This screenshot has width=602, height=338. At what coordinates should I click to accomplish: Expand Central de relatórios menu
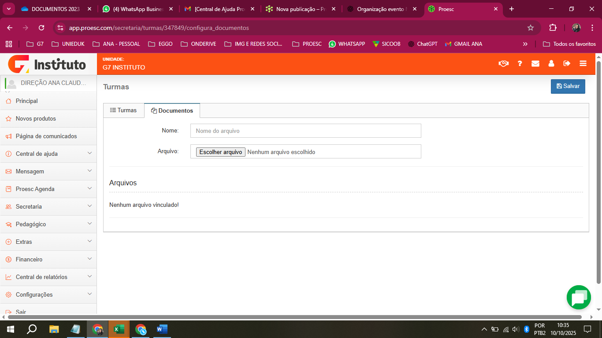click(48, 277)
